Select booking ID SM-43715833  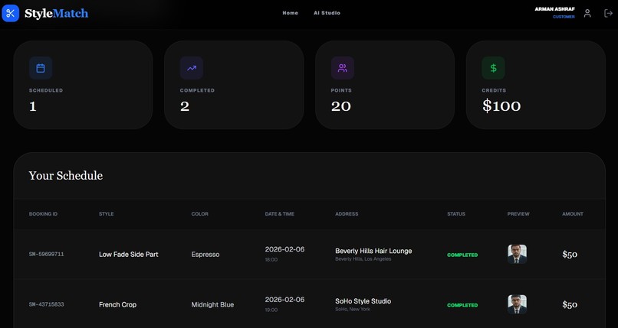(x=47, y=304)
